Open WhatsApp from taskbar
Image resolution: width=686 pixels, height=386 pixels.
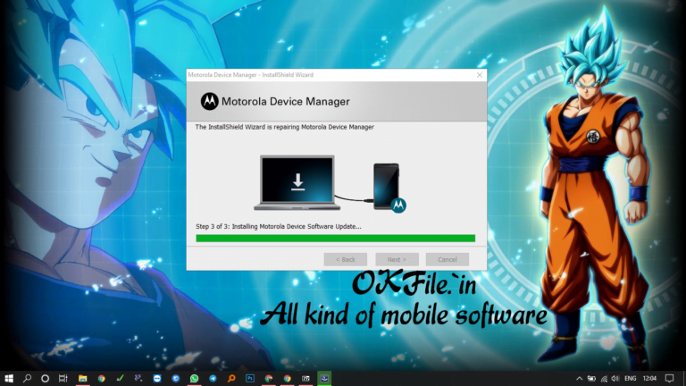coord(194,378)
